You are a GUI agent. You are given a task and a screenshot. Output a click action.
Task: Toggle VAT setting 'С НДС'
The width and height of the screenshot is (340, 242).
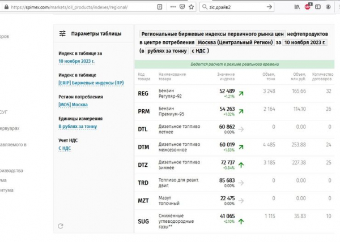[66, 148]
